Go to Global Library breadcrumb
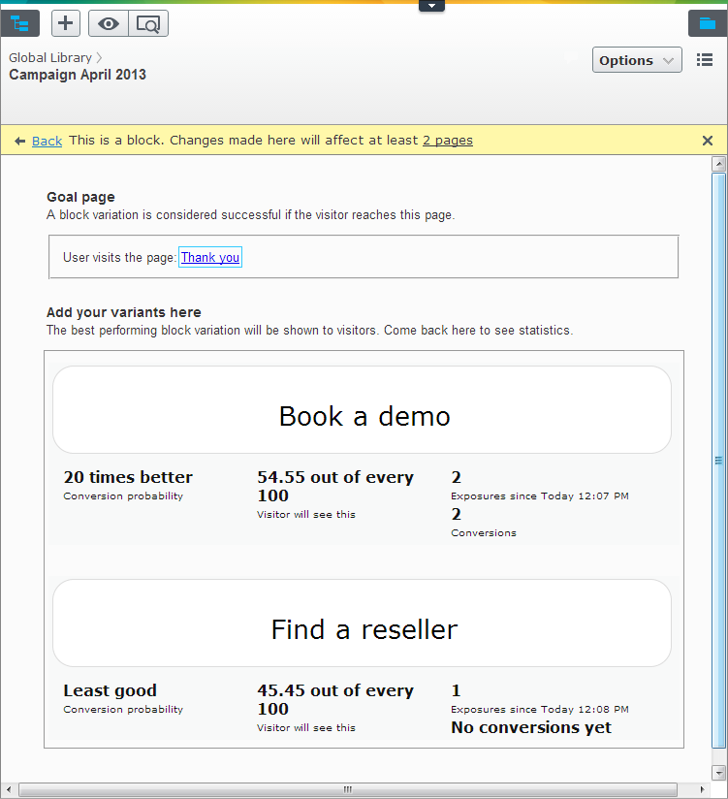This screenshot has height=799, width=728. click(x=50, y=58)
